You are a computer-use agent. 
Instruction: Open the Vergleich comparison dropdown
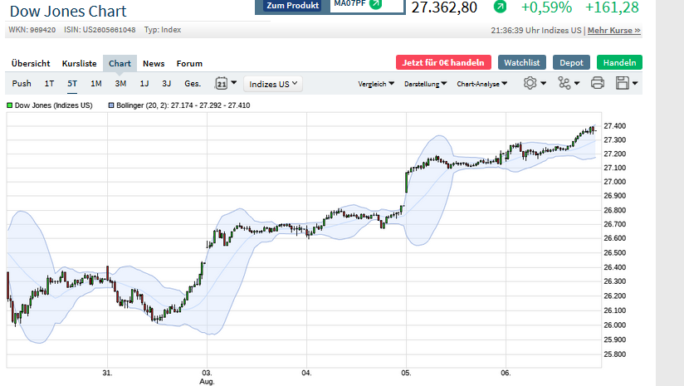coord(377,84)
